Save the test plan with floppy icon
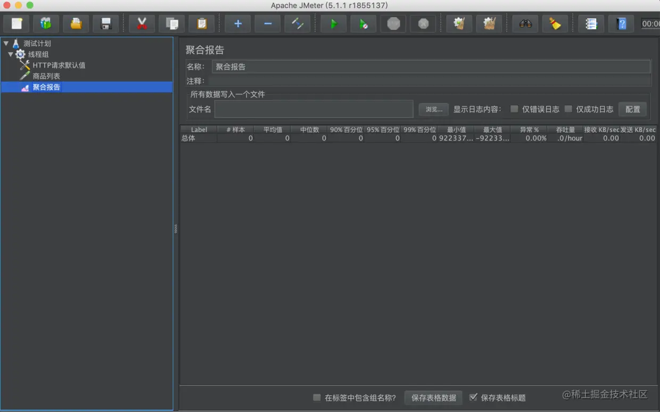660x412 pixels. click(x=106, y=24)
